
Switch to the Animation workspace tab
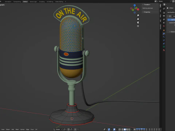pyautogui.click(x=8, y=1)
